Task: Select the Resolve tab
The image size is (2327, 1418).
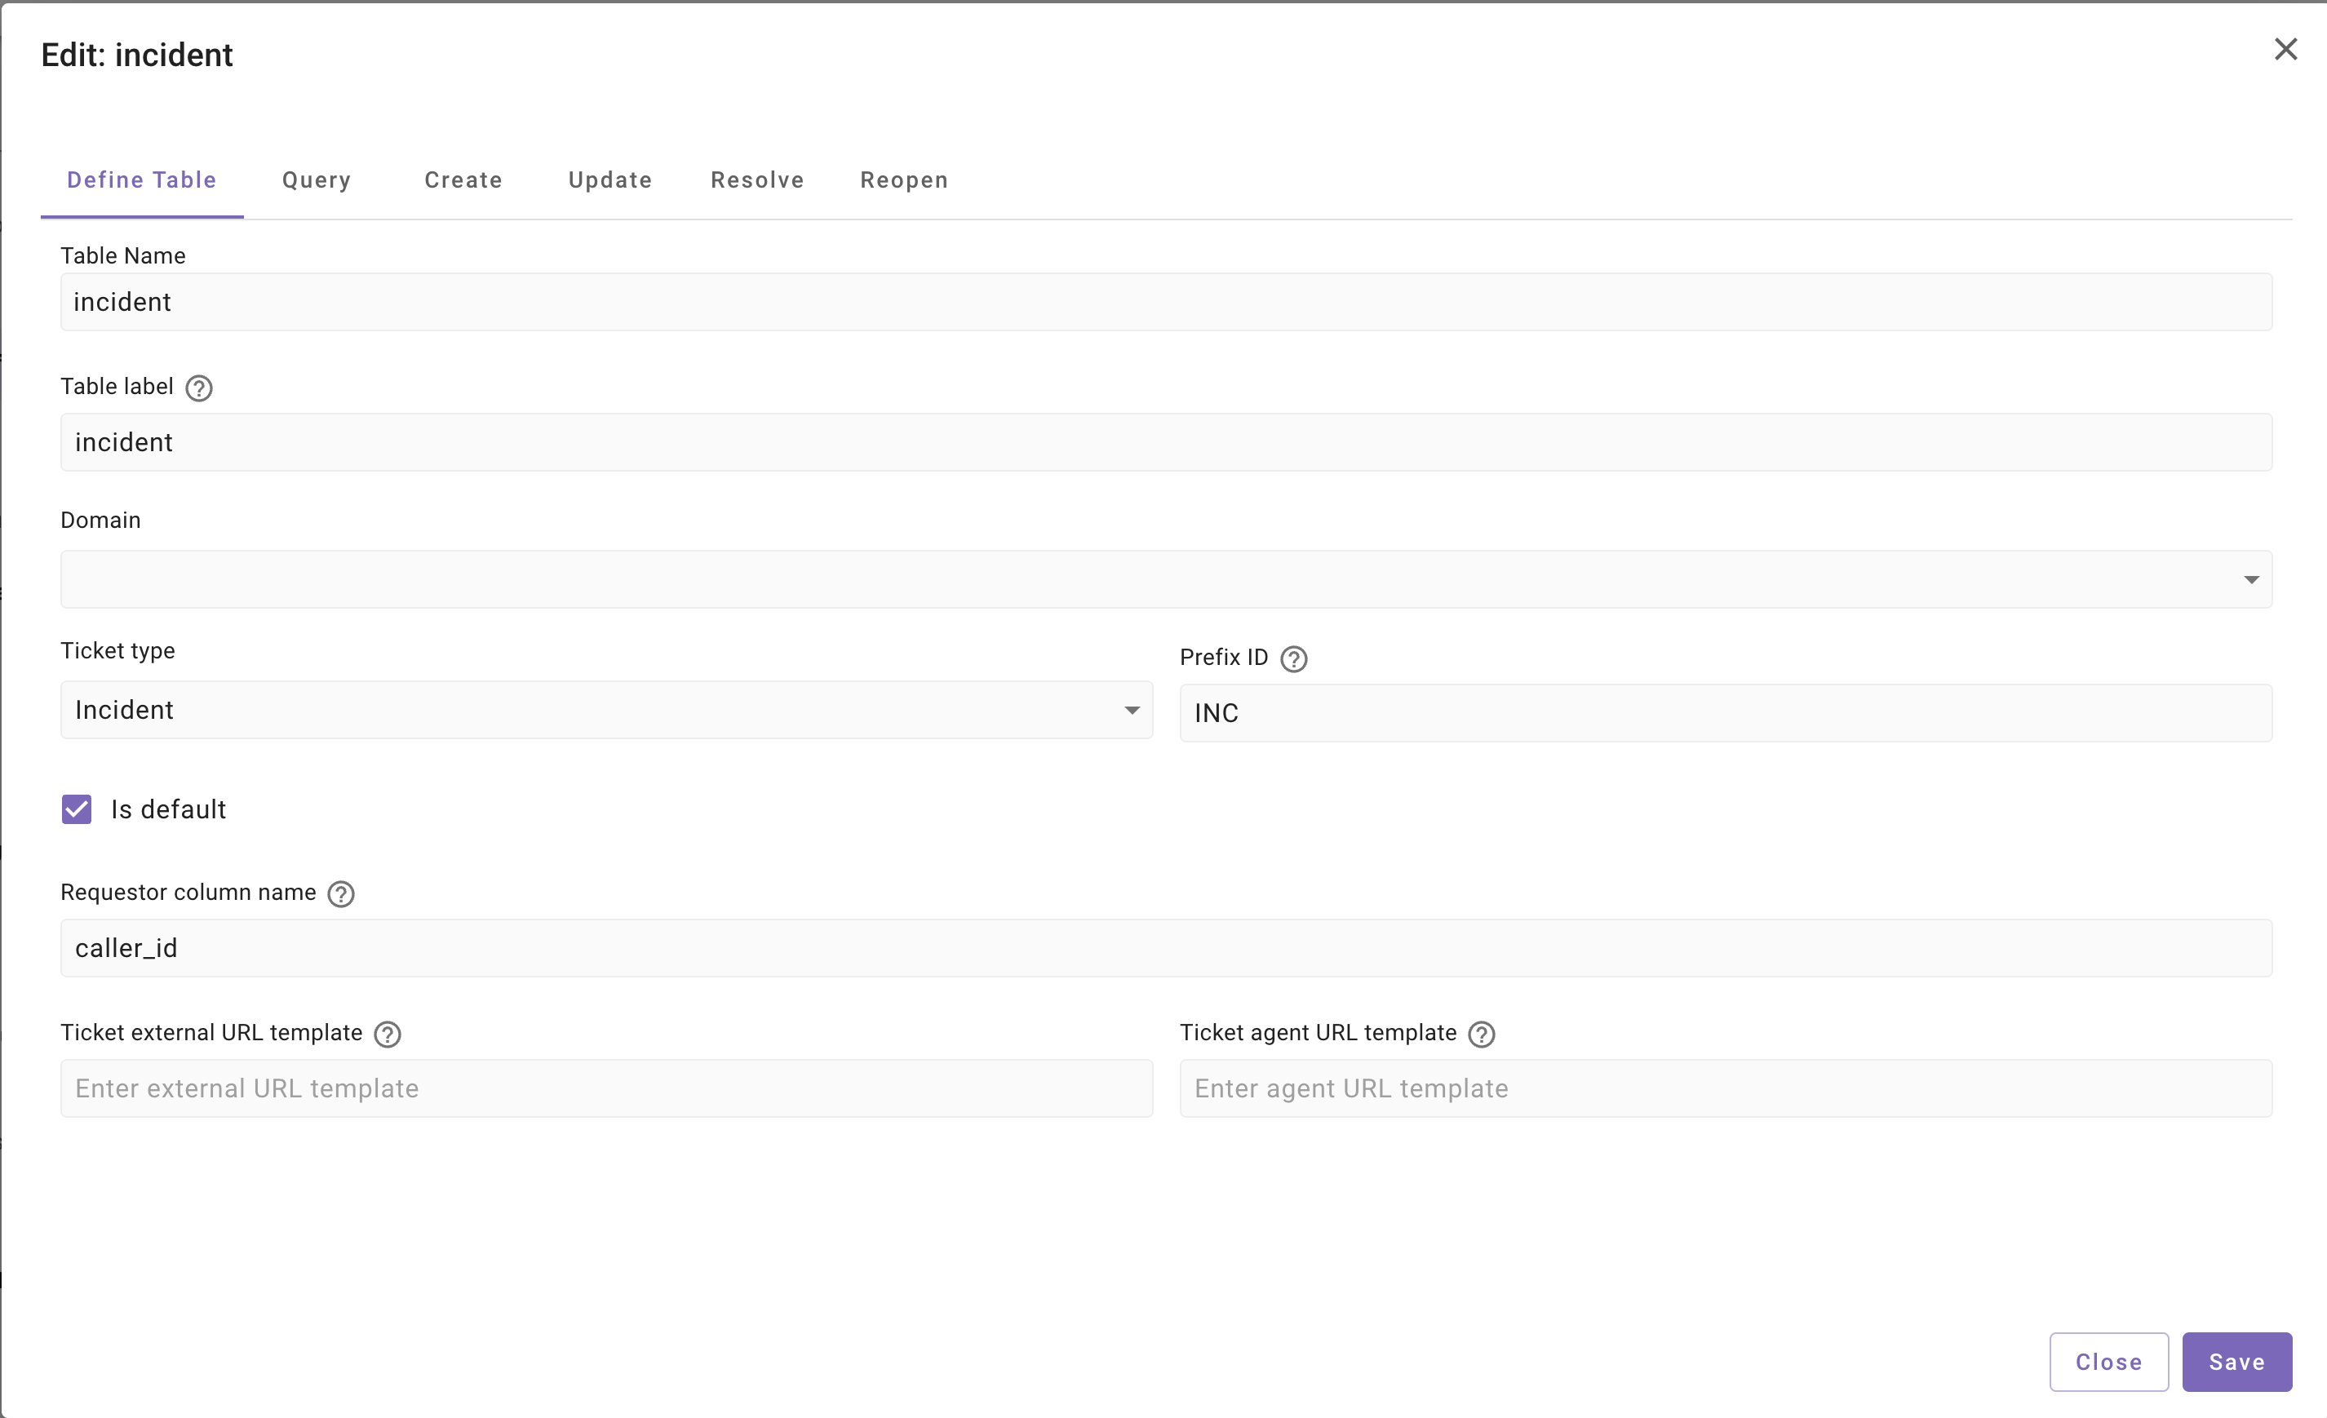Action: (x=756, y=180)
